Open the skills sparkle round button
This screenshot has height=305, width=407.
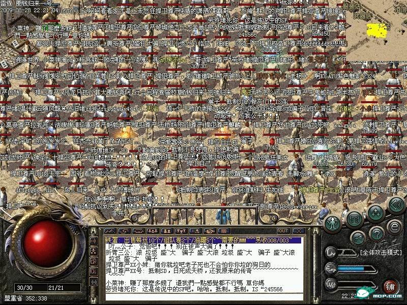[x=375, y=213]
